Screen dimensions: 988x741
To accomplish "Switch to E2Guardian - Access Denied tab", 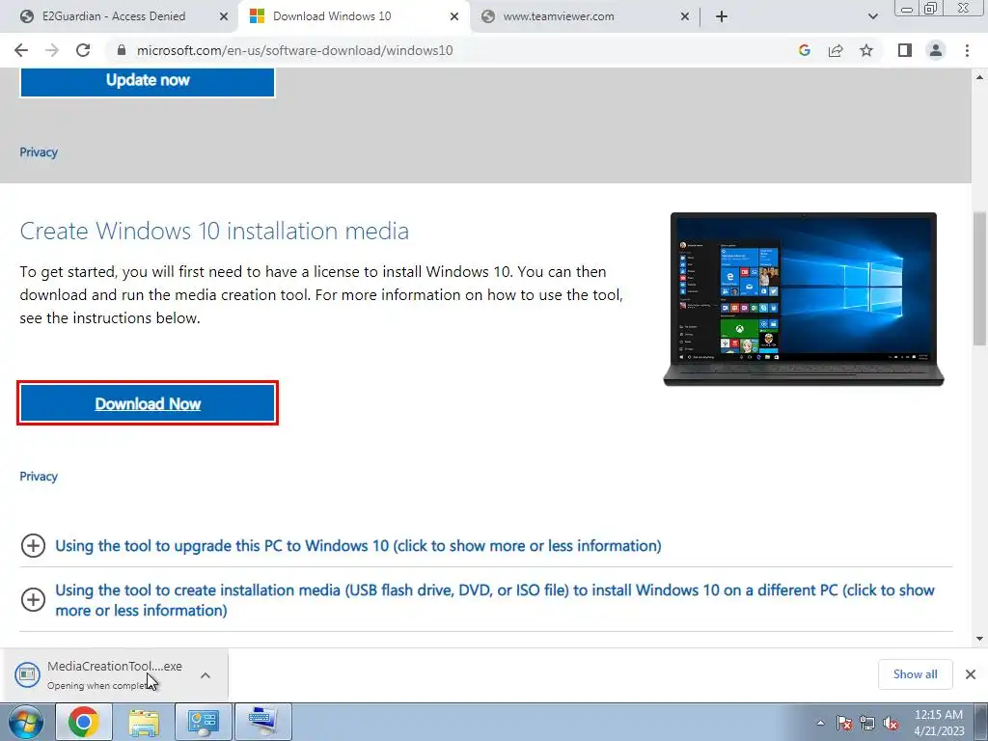I will click(x=114, y=16).
